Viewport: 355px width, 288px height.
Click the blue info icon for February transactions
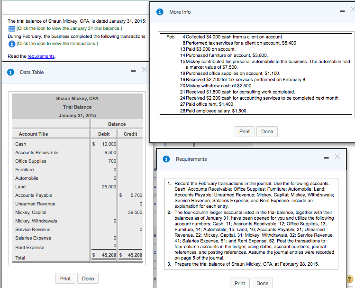[12, 44]
